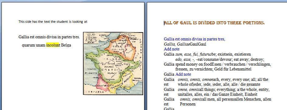
Task: Click "Add note" link after Gallia
Action: [183, 74]
